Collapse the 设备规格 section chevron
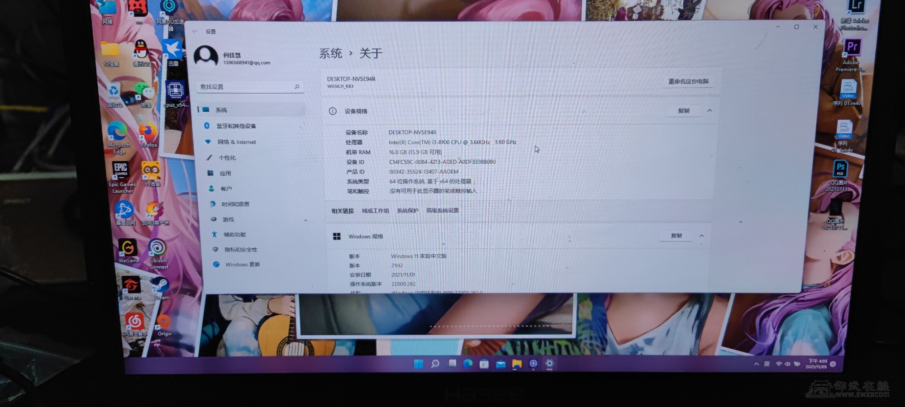Viewport: 905px width, 407px height. click(710, 111)
